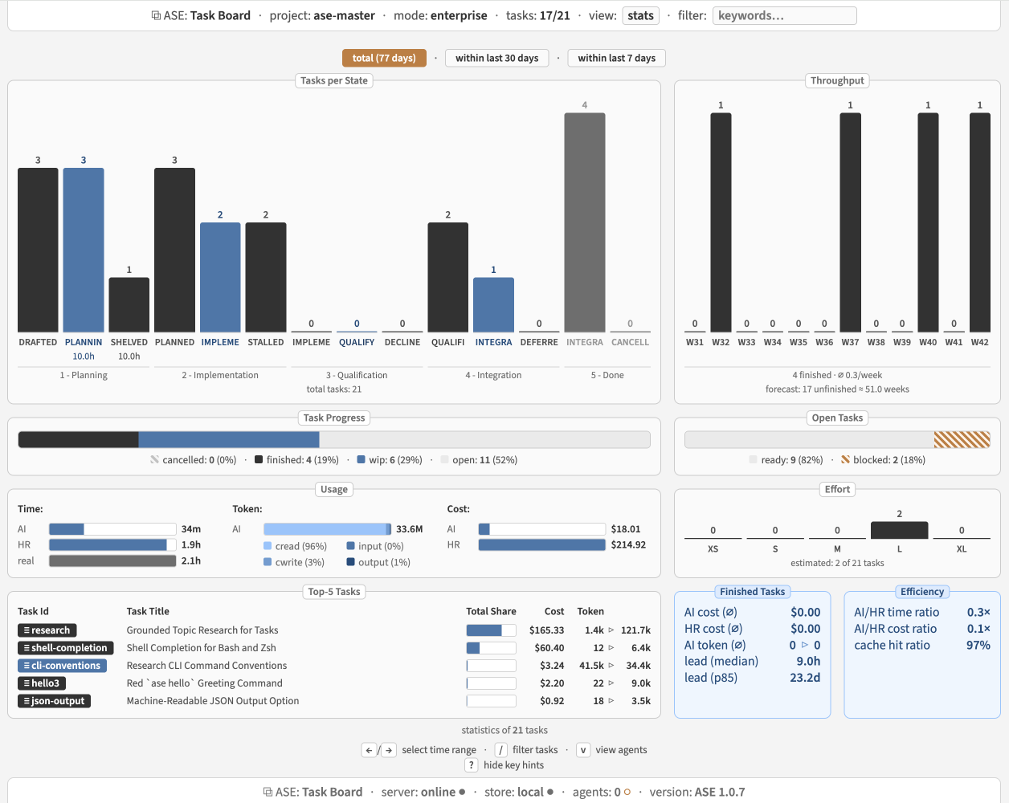Image resolution: width=1009 pixels, height=803 pixels.
Task: Select within last 7 days range
Action: point(616,58)
